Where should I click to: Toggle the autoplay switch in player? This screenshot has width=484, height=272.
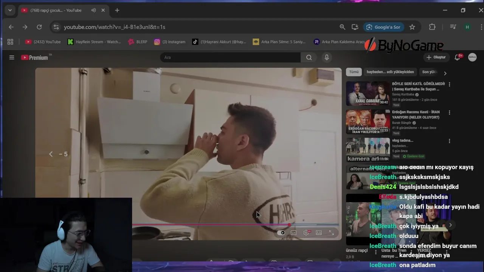tap(281, 233)
